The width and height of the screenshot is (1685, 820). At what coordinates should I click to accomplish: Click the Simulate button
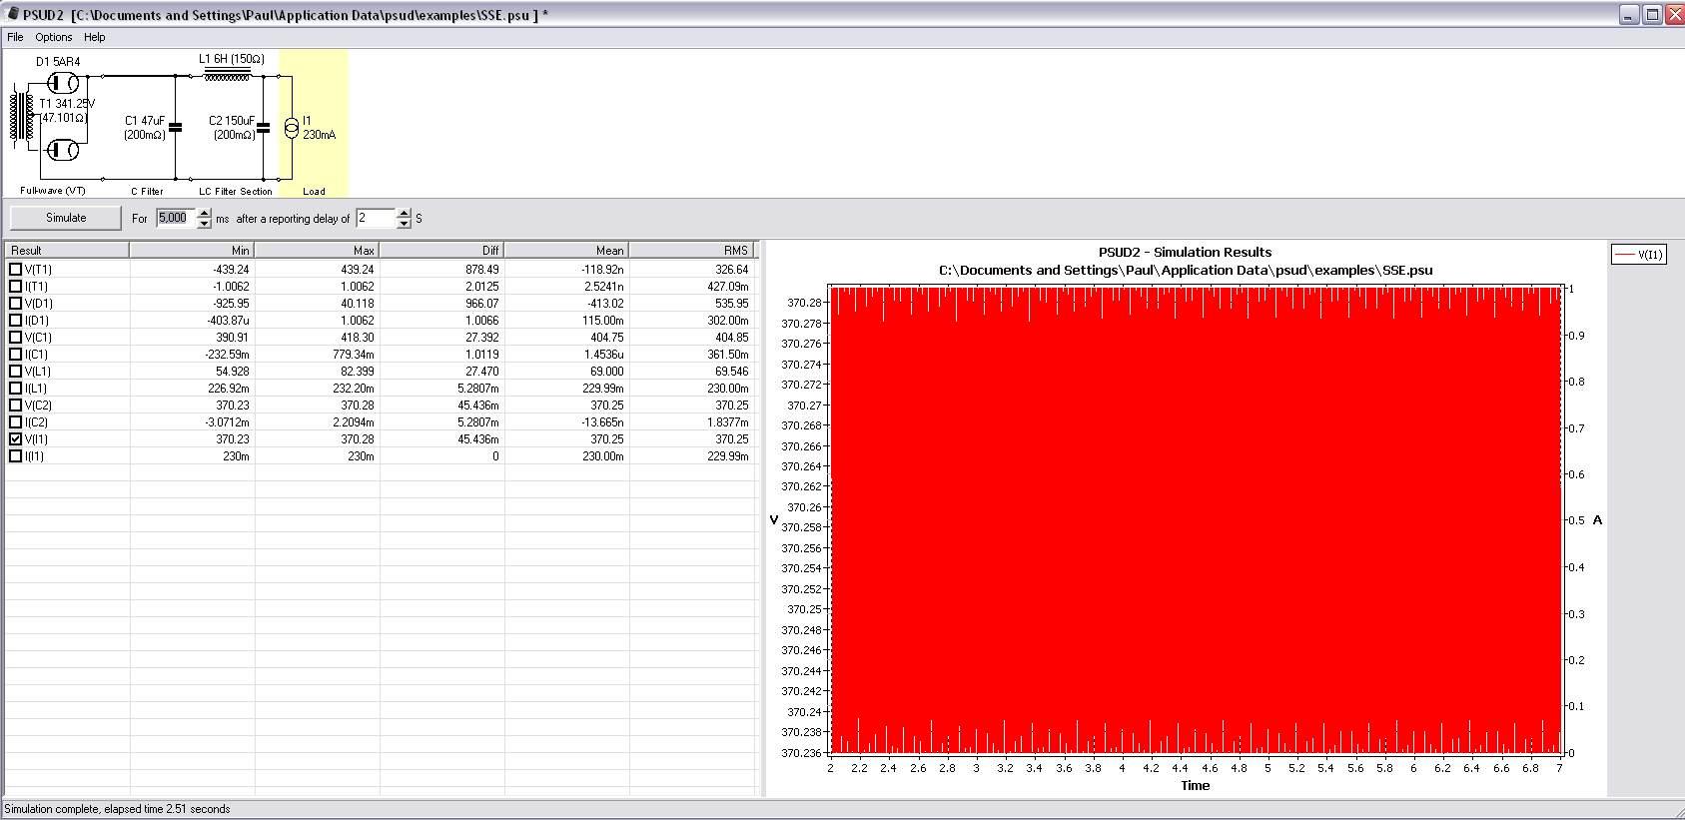(x=66, y=218)
